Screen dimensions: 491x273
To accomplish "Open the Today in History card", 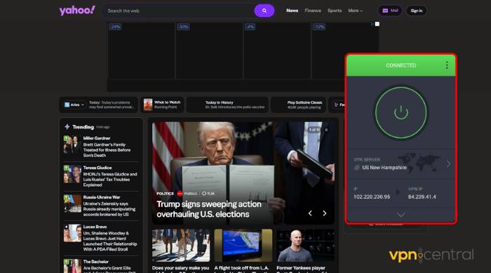I will [227, 105].
